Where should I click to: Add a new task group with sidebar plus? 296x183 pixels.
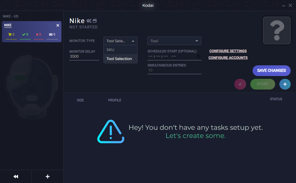point(48,177)
